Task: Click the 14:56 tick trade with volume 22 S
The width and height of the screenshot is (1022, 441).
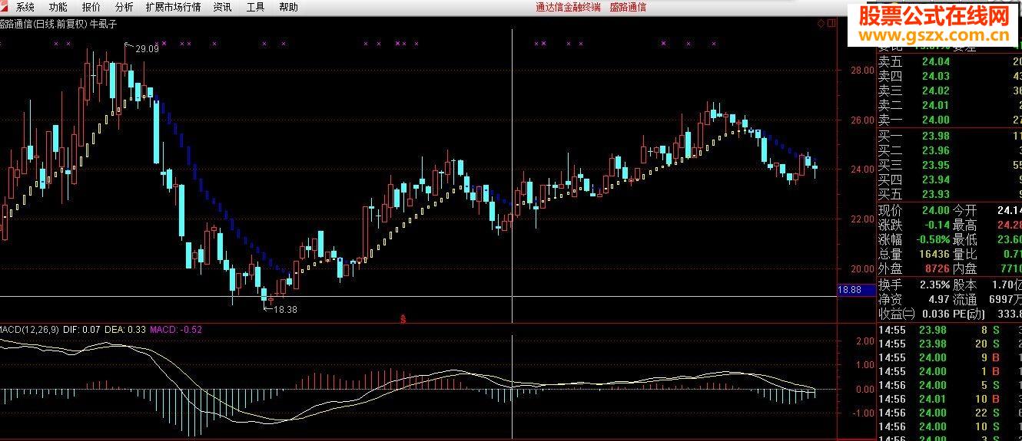Action: (950, 413)
